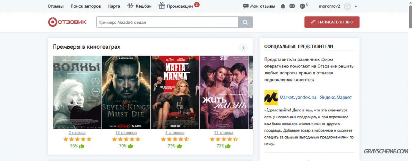This screenshot has height=161, width=413.
Task: Click the Премьеры в кинотеатрах heading
Action: click(87, 47)
